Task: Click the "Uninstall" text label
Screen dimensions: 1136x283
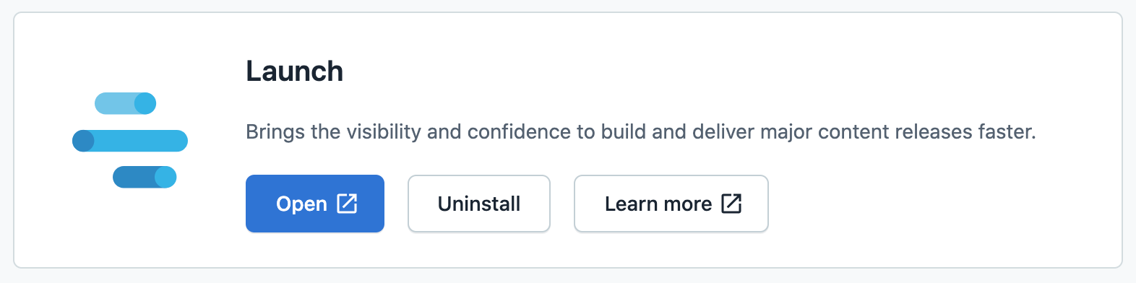Action: (479, 204)
